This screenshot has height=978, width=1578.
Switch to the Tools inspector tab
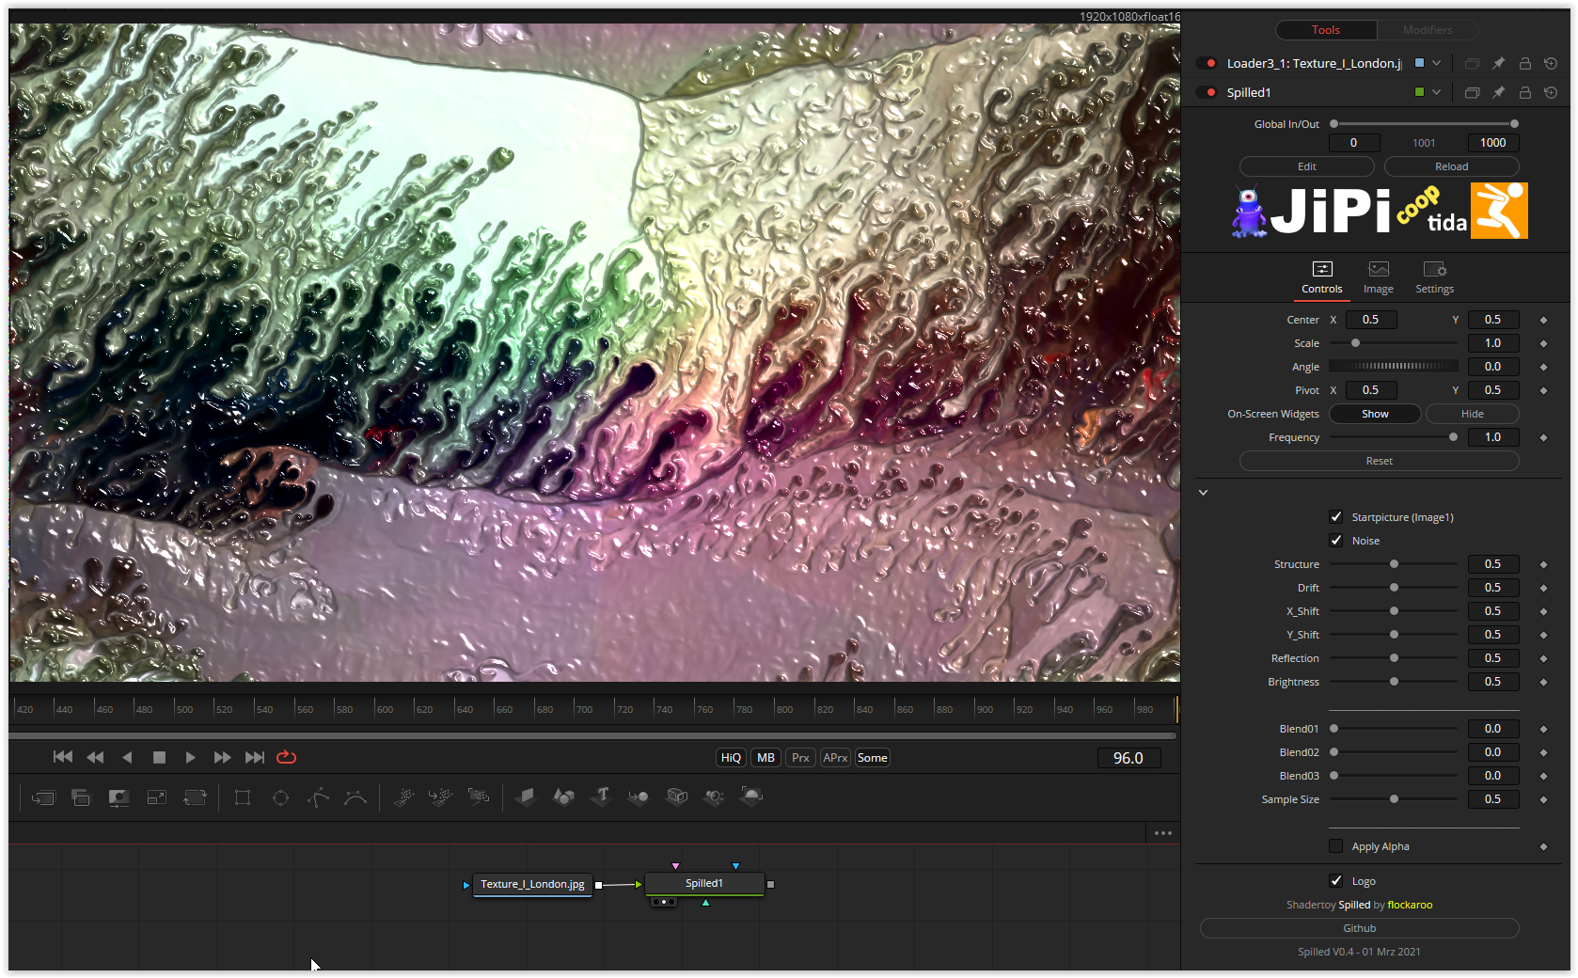tap(1326, 30)
